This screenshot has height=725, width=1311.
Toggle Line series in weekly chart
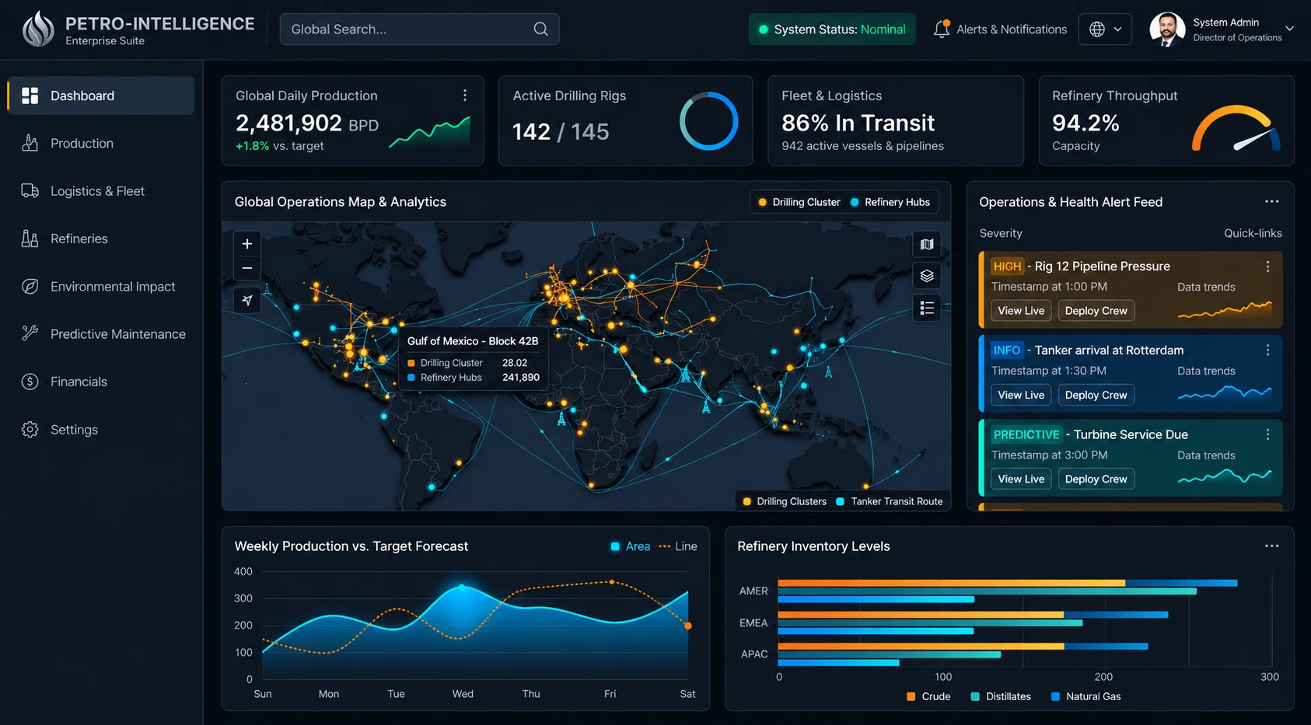(678, 546)
